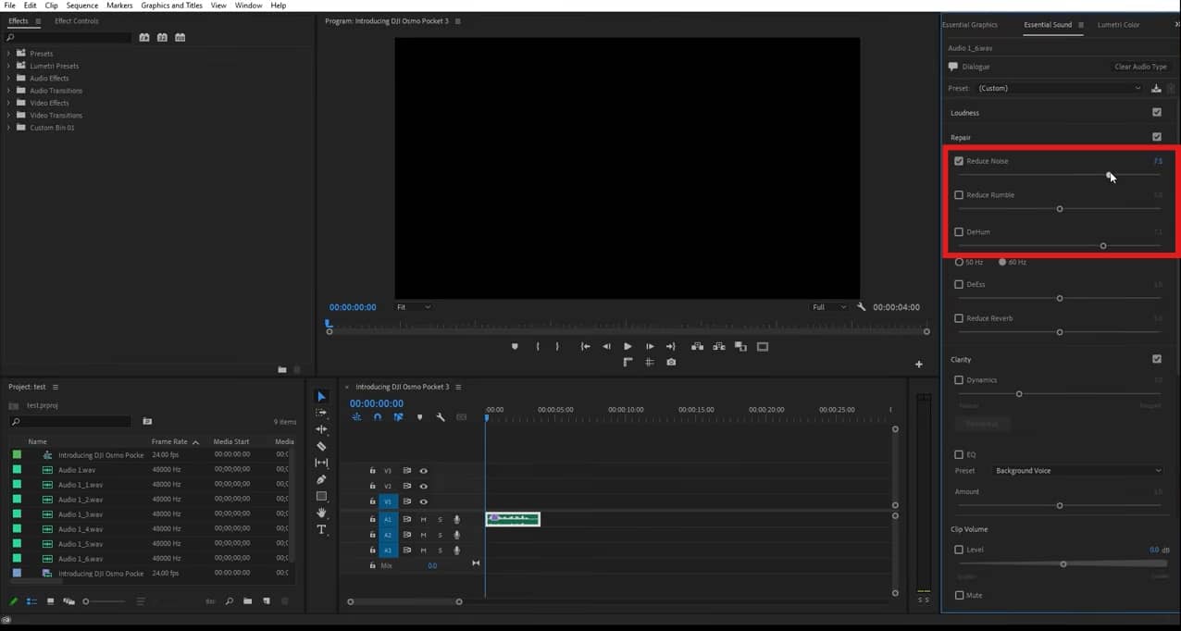The image size is (1181, 631).
Task: Open Timeline Display Settings wrench
Action: click(x=441, y=417)
